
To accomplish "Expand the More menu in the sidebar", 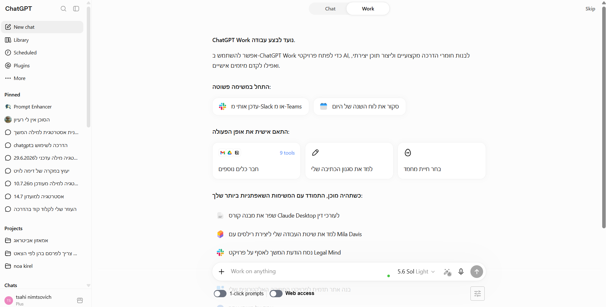I will pyautogui.click(x=42, y=78).
